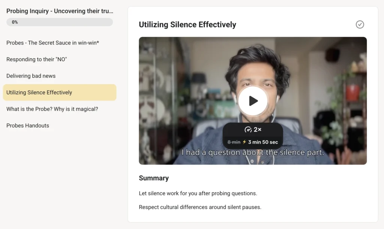Click the "Respect cultural differences" summary line
Screen dimensions: 384x229
(200, 207)
